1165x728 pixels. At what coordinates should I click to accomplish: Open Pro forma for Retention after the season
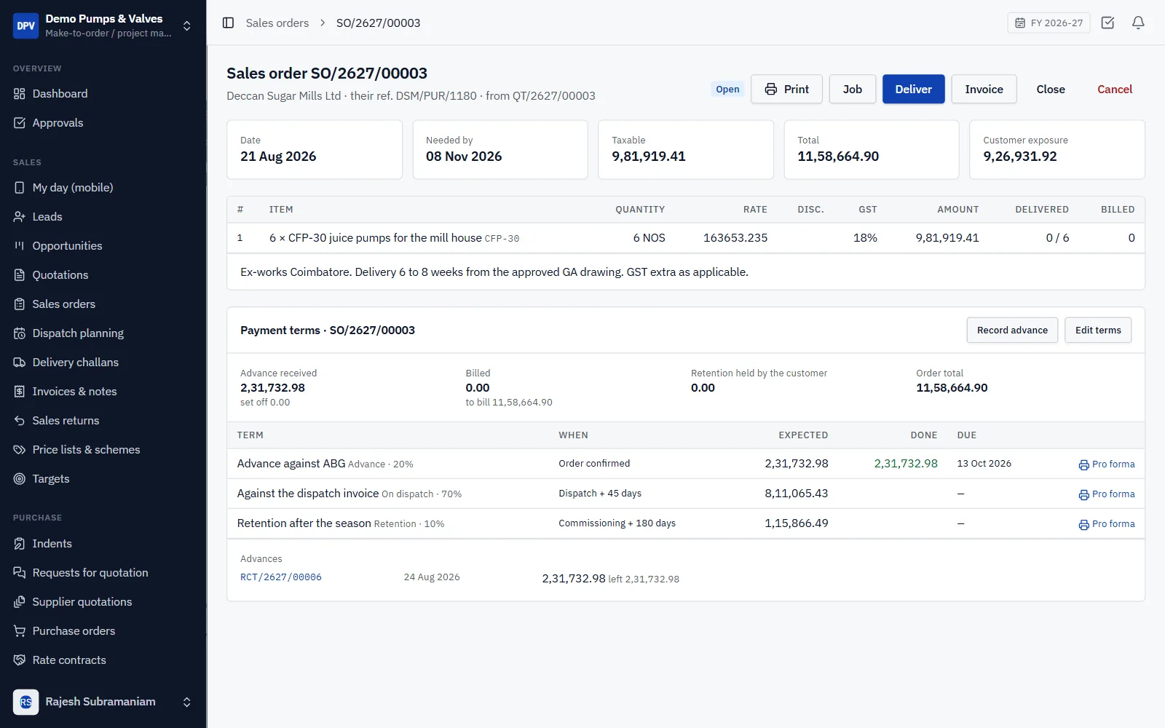[x=1107, y=523]
